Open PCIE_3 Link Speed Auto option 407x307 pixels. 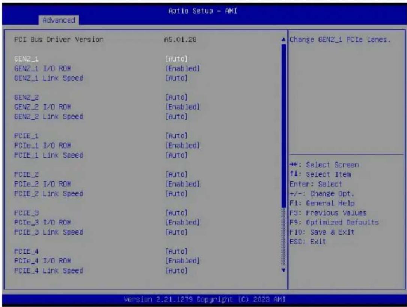[x=176, y=232]
